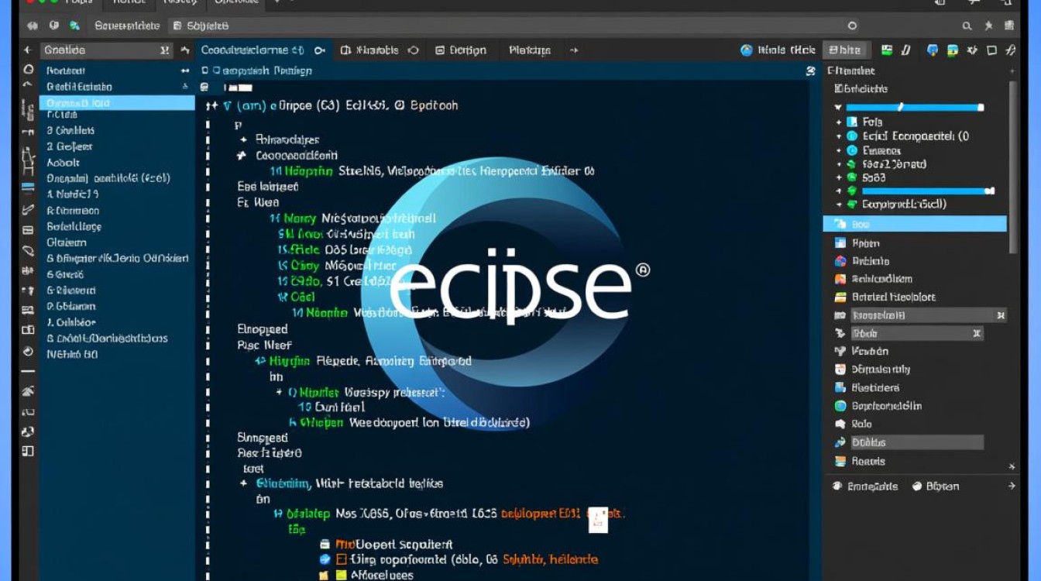Click the clock history icon in the left toolbar
The image size is (1041, 581).
26,350
